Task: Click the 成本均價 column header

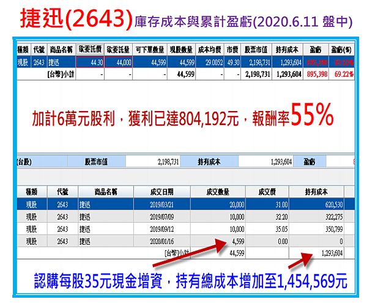Action: tap(210, 49)
